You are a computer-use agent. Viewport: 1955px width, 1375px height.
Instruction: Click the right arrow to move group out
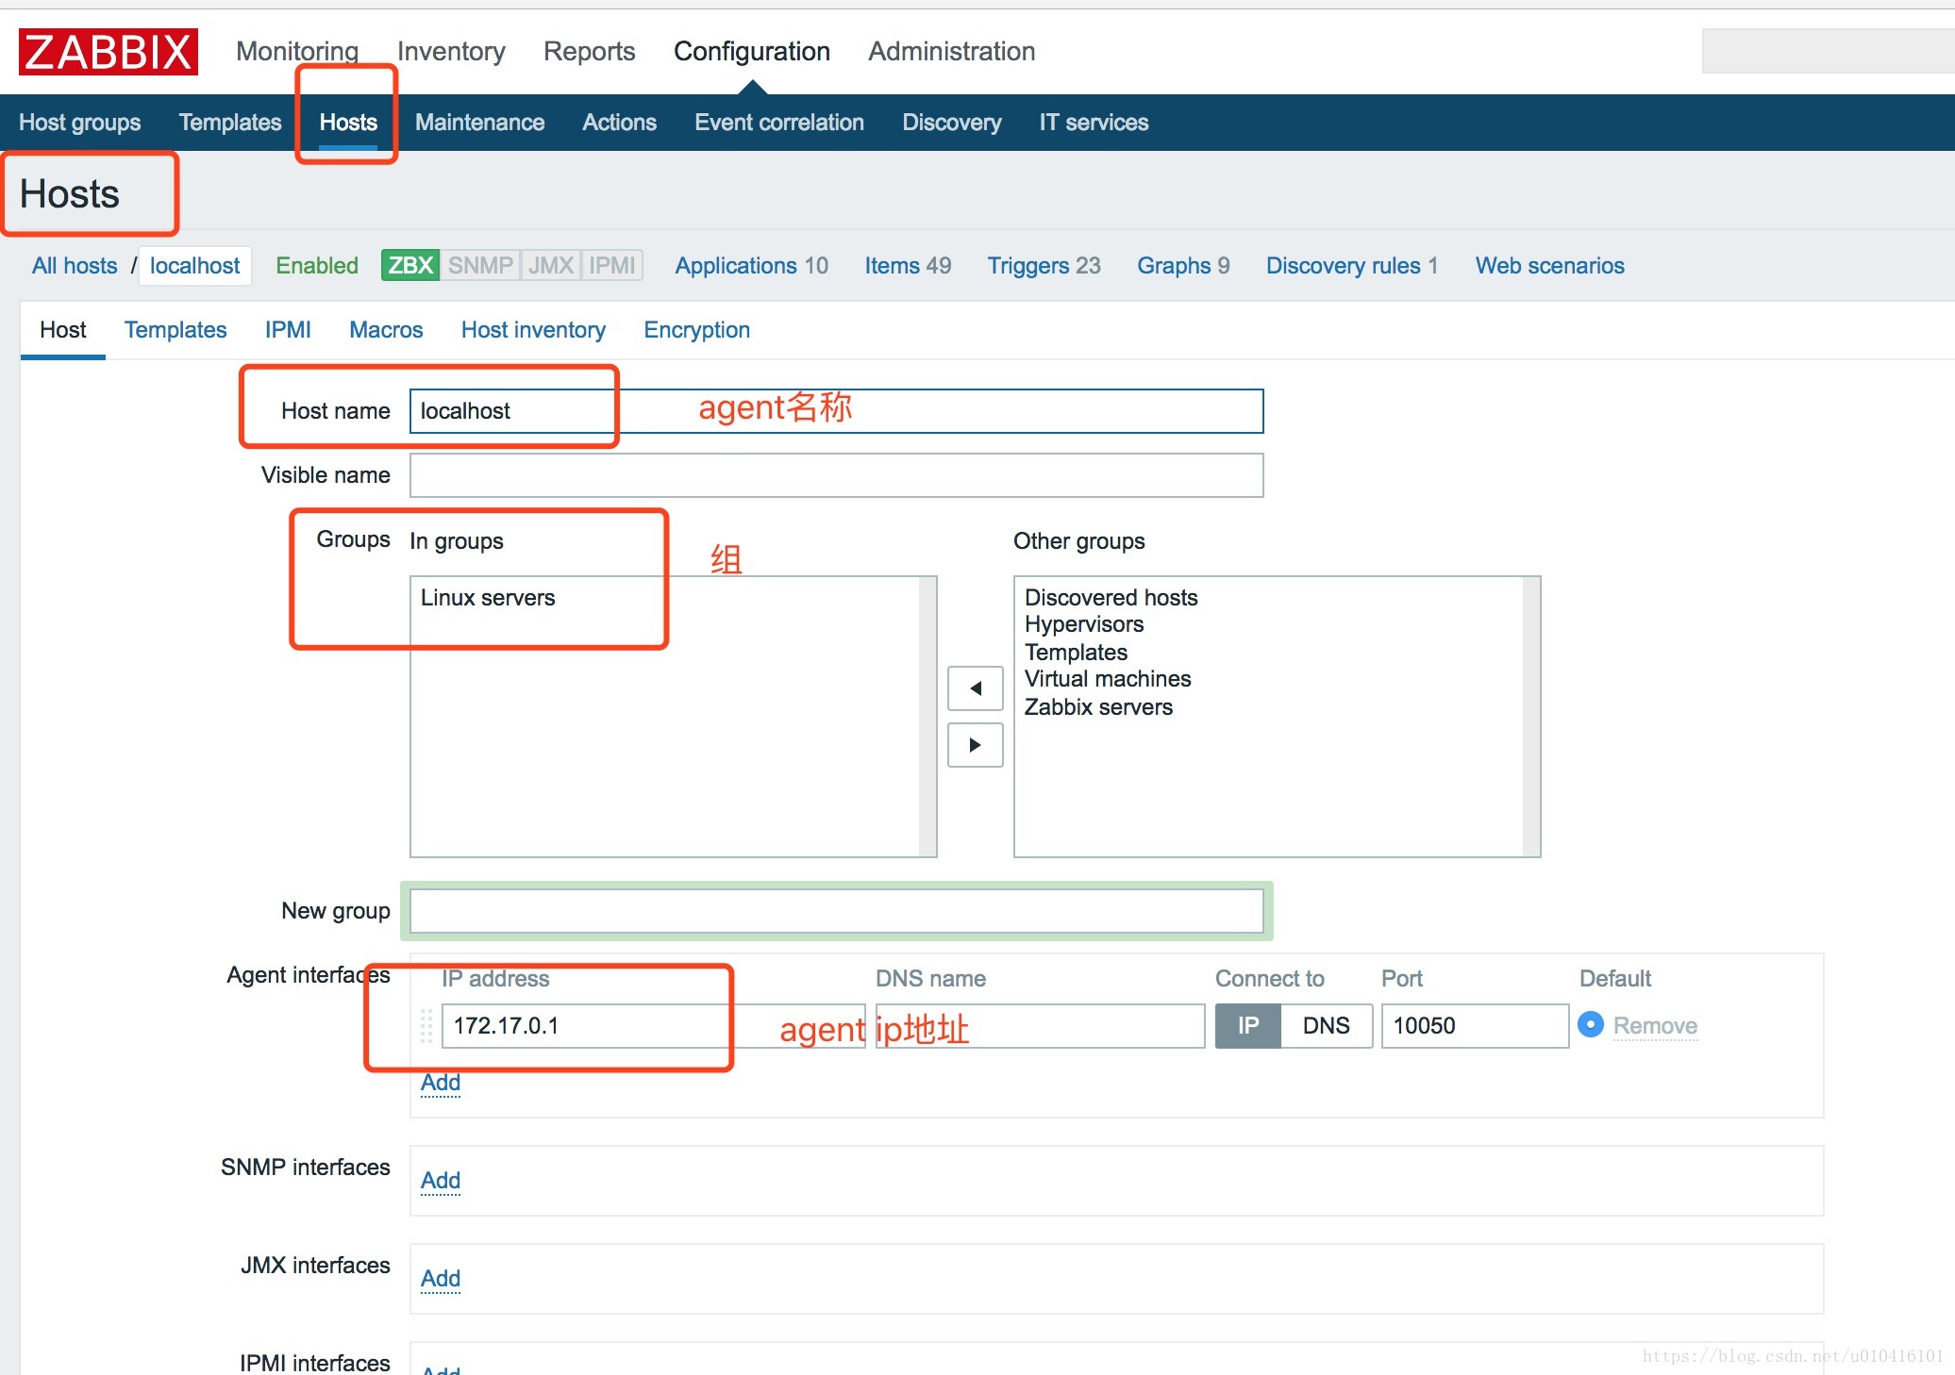[975, 745]
